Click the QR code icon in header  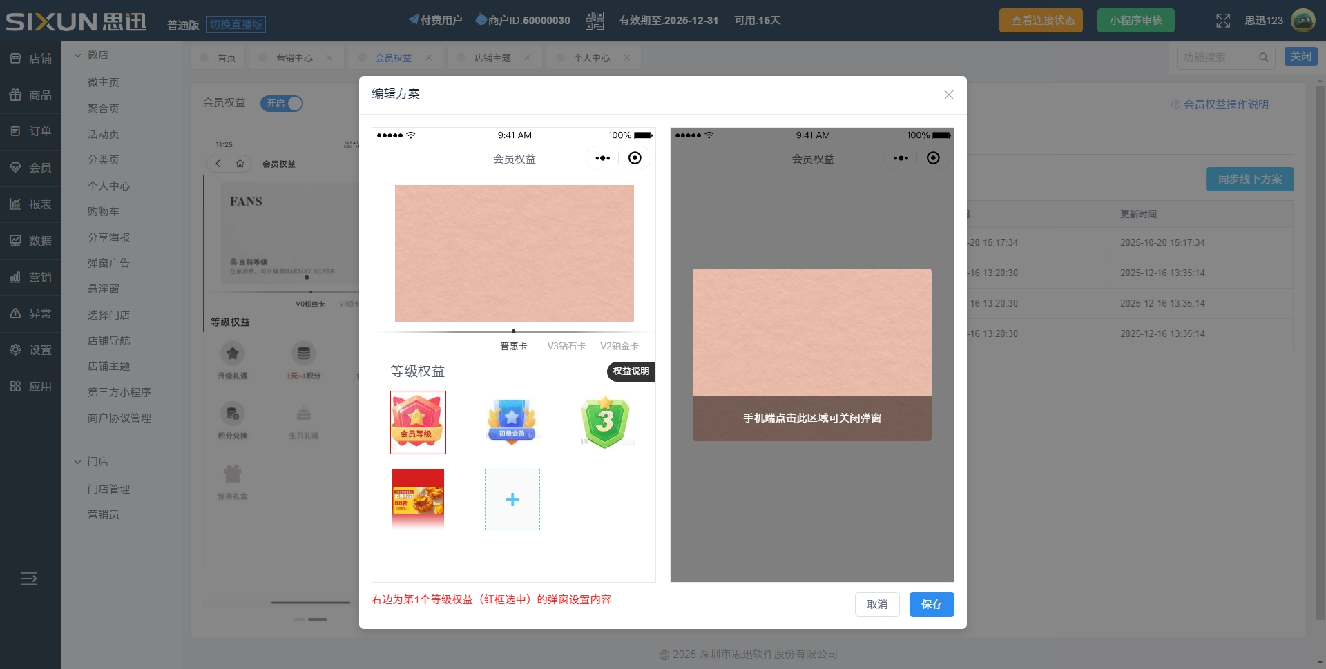pos(594,21)
